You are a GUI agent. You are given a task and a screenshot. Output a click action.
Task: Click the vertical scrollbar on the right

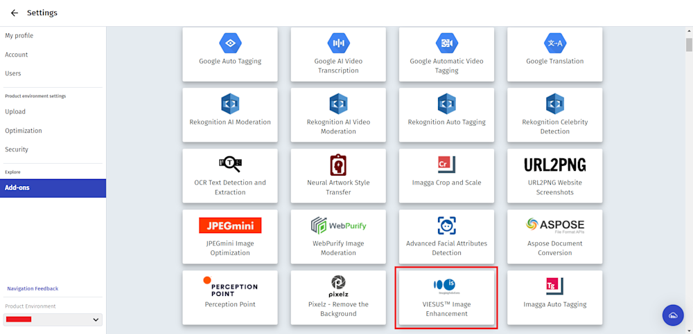689,46
